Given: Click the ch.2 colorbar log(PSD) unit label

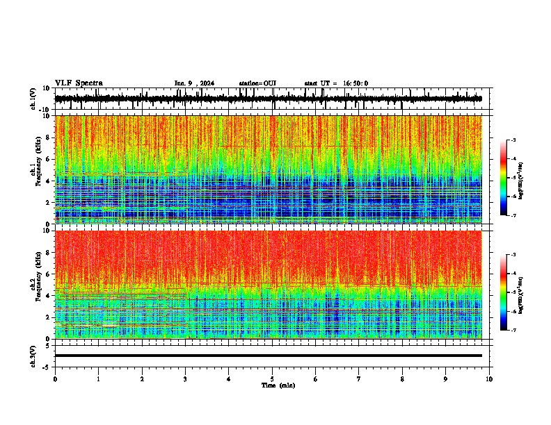Looking at the screenshot, I should pos(521,296).
